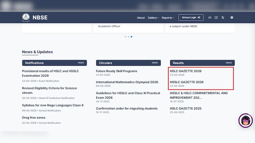255x143 pixels.
Task: Click the 'Exam Notification' tag text
Action: pos(49,81)
